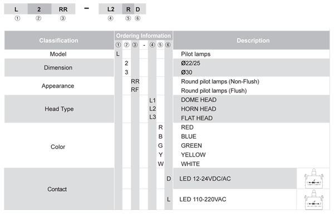Click the 'D' contact code in table
Viewport: 334px width, 215px height.
[169, 179]
